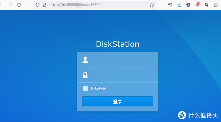
Task: Tick the 保持登录 checkbox
Action: (85, 88)
